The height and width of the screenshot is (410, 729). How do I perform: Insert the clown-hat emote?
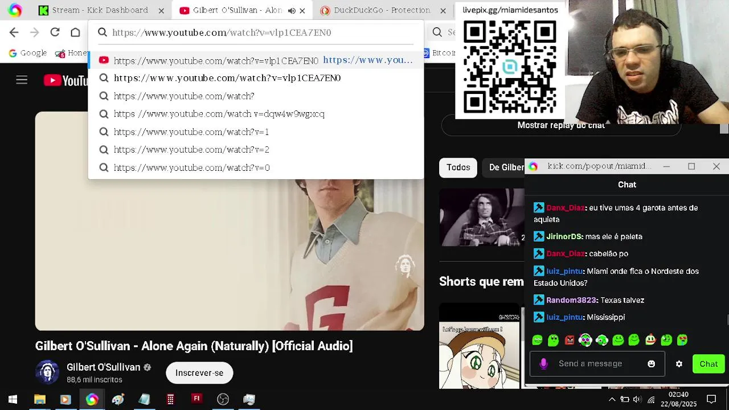tap(650, 340)
